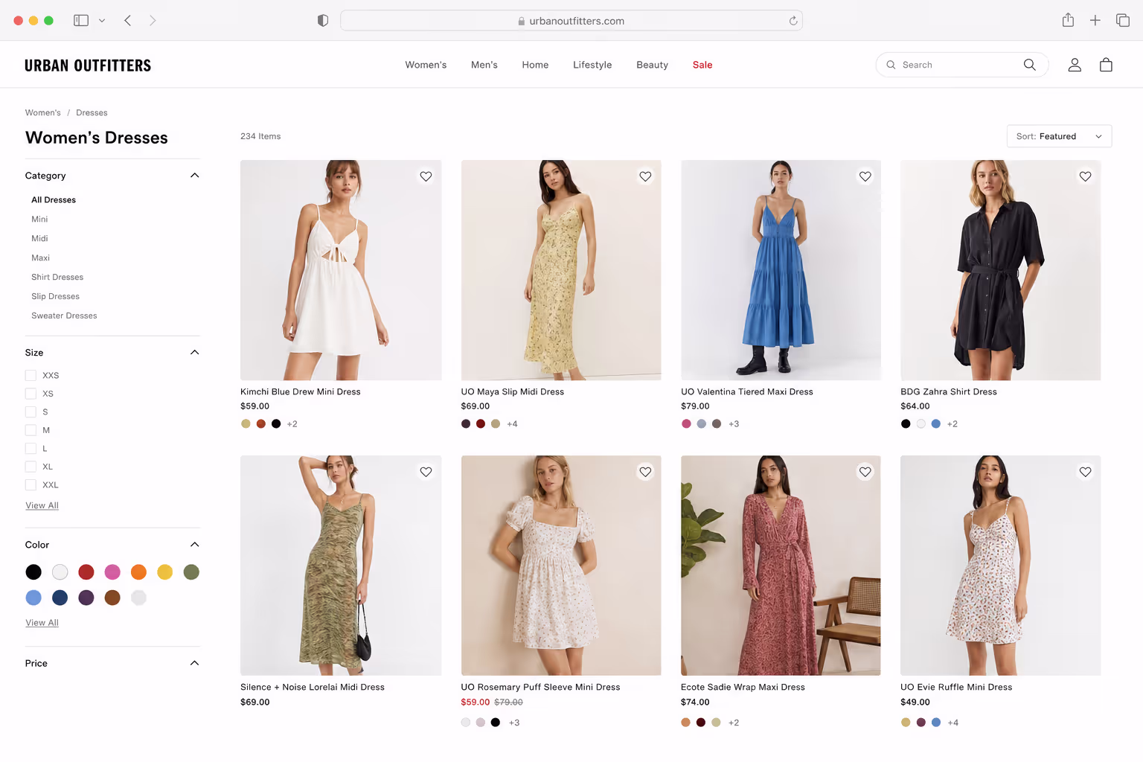1143x762 pixels.
Task: Heart the BDG Zahra Shirt Dress
Action: pos(1085,176)
